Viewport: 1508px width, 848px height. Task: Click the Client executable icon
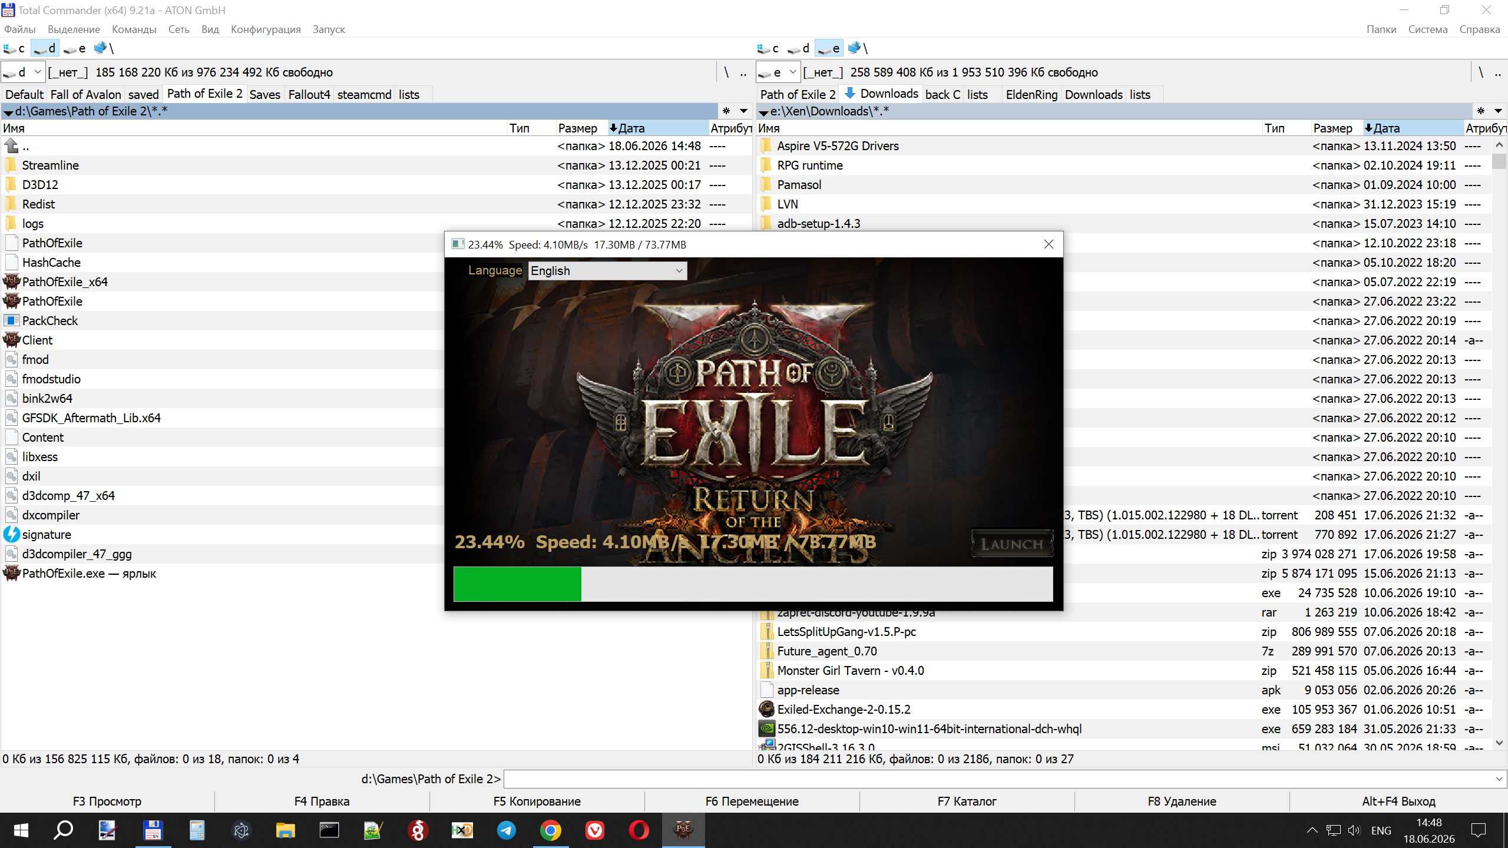pos(12,340)
